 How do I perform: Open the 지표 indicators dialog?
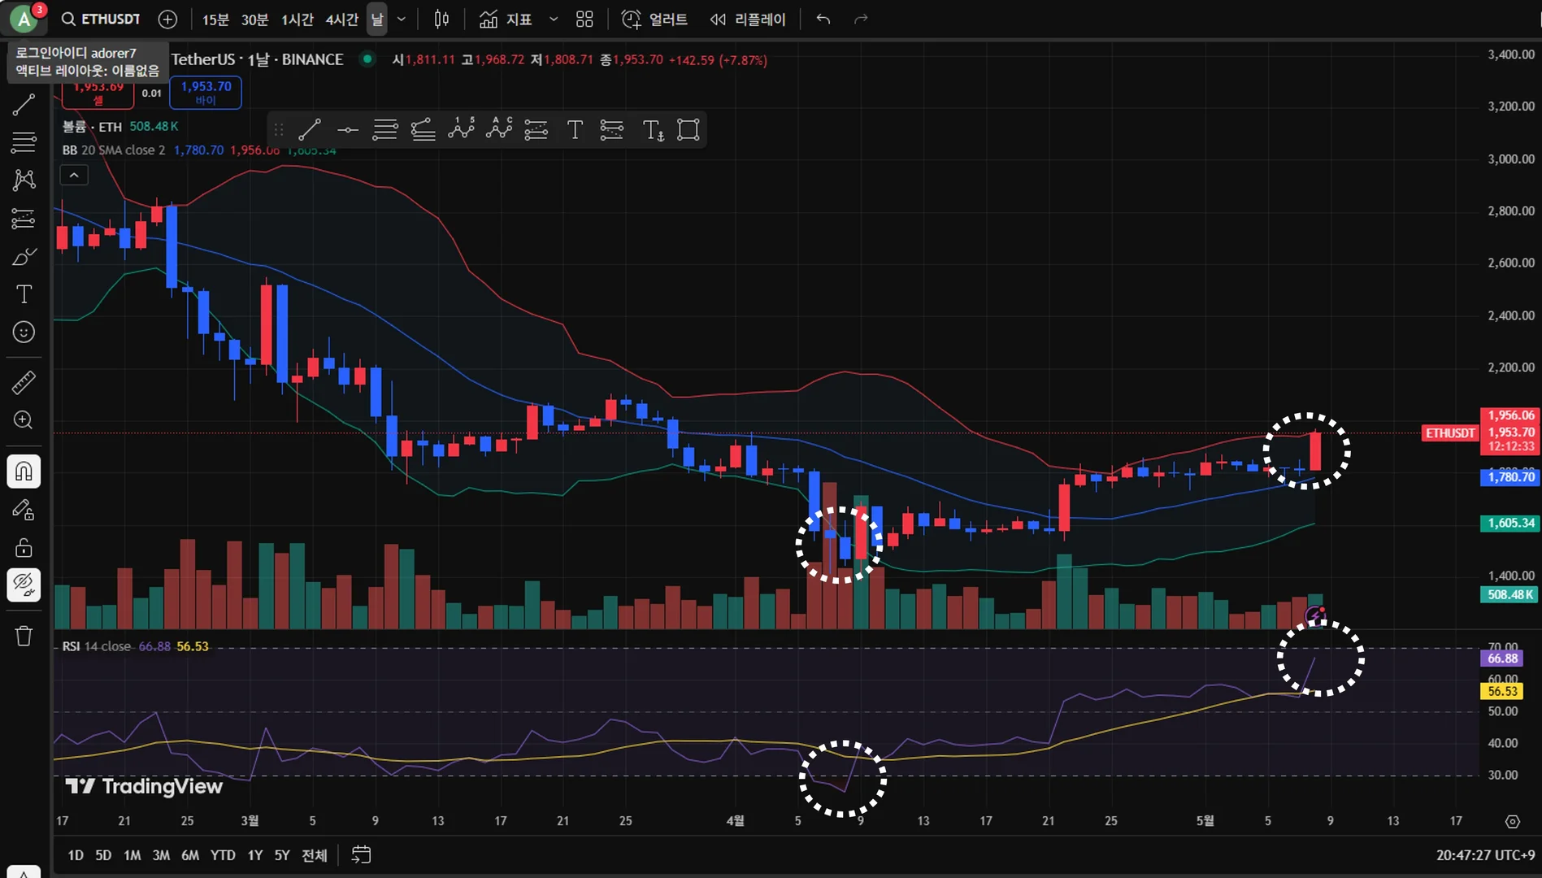click(506, 19)
